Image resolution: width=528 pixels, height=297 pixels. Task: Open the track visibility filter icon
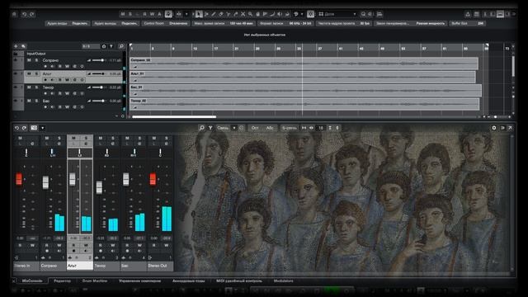click(x=111, y=46)
